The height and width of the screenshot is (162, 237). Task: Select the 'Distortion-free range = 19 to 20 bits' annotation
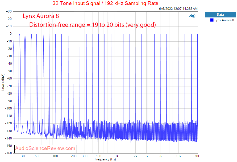tap(93, 25)
